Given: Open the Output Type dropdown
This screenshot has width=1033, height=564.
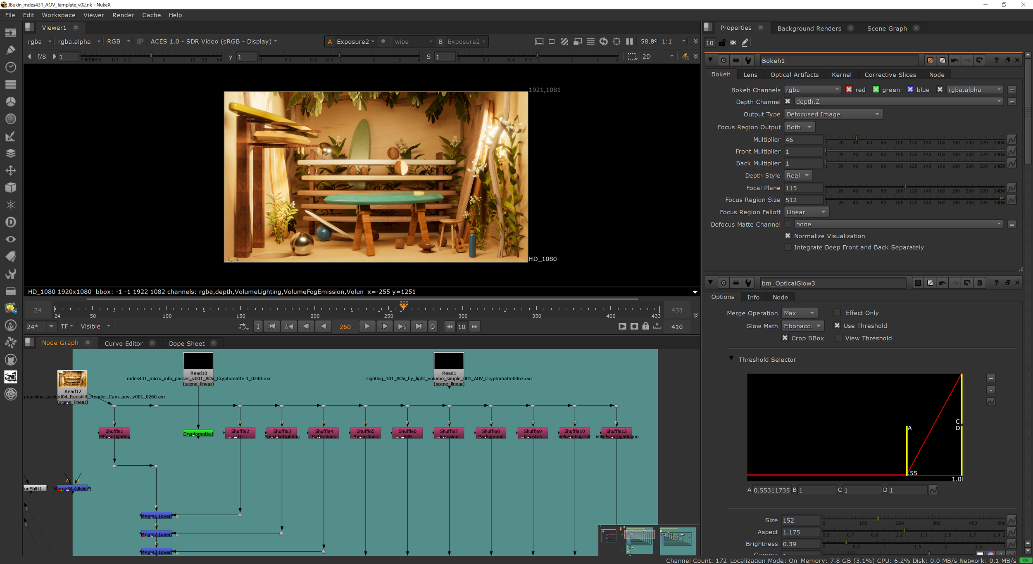Looking at the screenshot, I should (x=833, y=114).
